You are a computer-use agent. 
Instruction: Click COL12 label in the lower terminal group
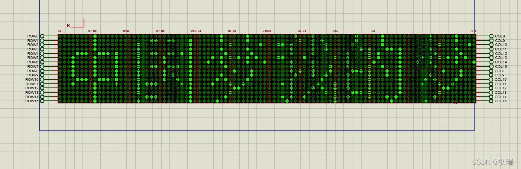coord(501,88)
